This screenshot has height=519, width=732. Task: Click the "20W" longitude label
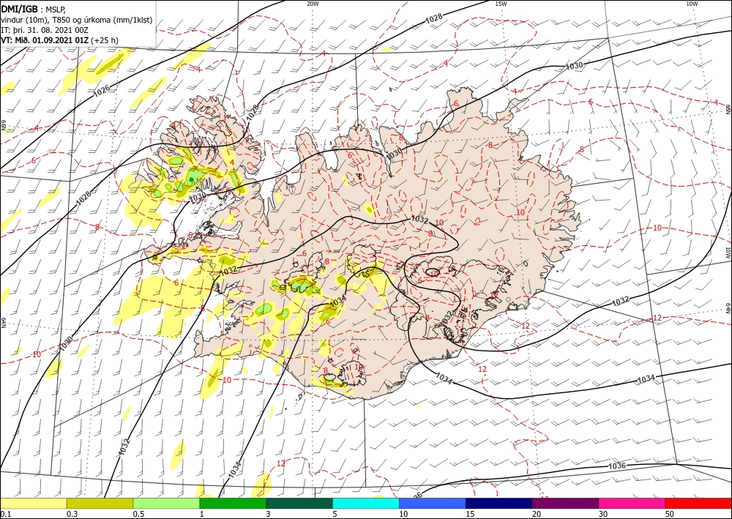[313, 4]
